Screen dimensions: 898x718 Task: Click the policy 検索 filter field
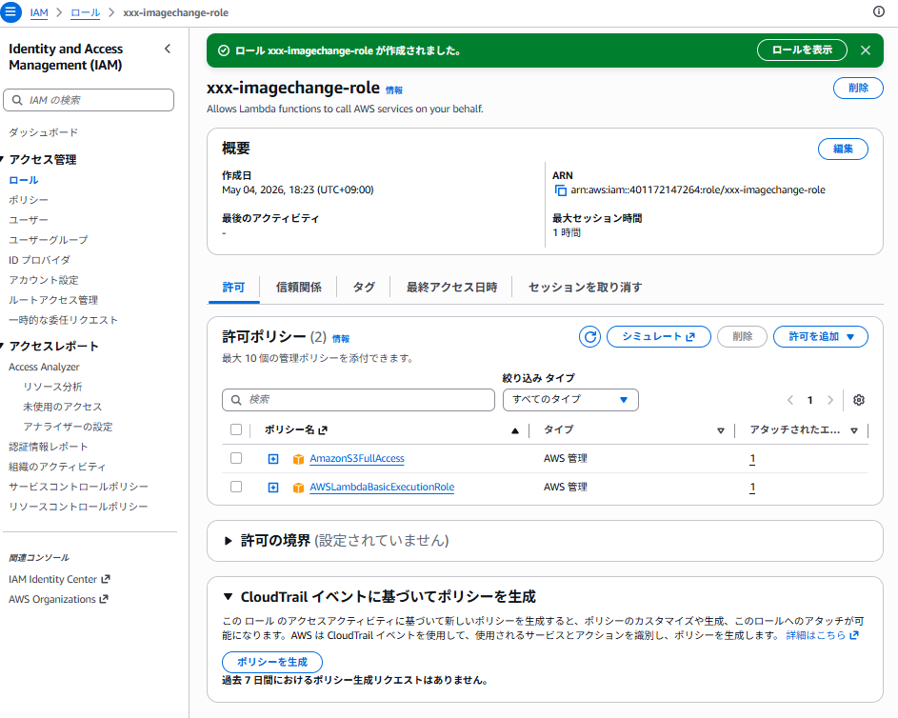coord(358,400)
